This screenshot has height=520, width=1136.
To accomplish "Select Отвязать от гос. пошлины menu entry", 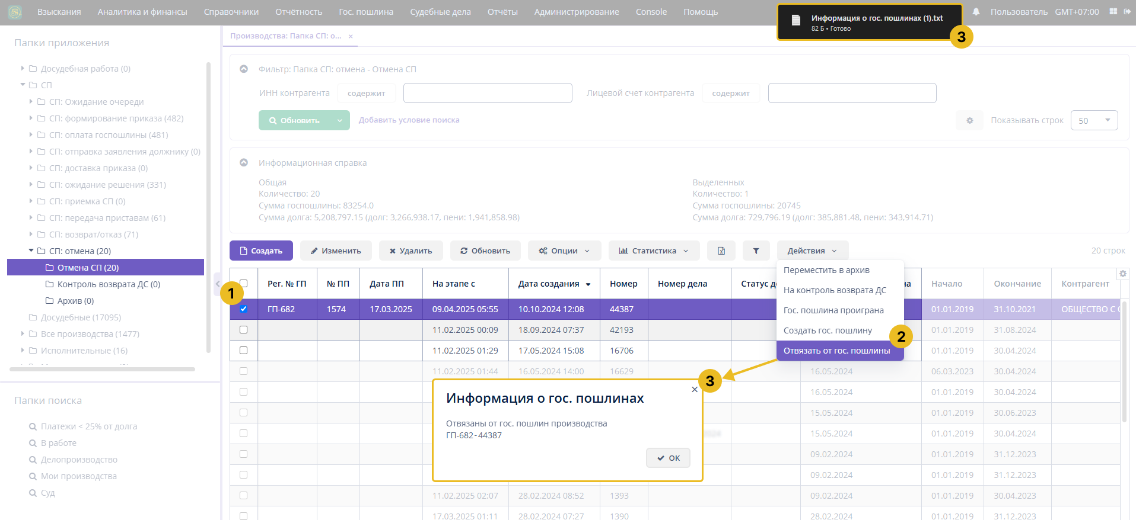I will [x=836, y=351].
